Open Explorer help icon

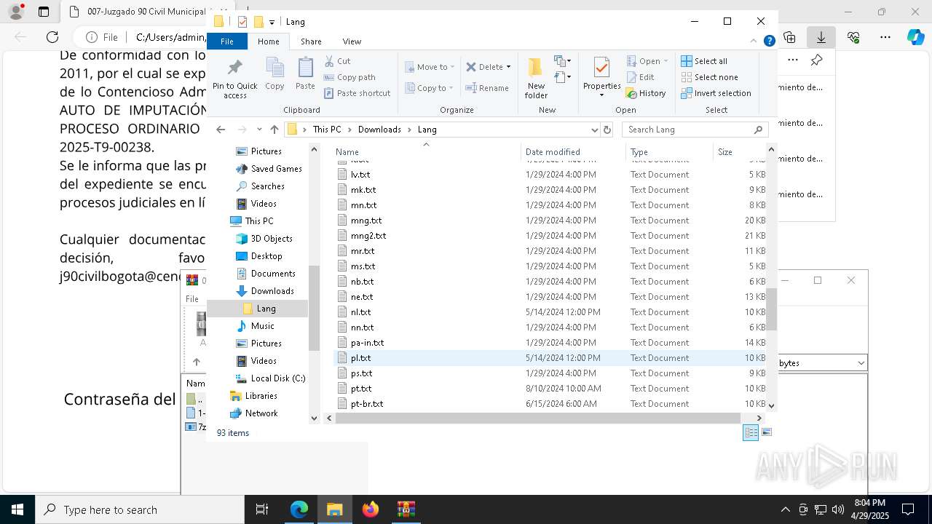769,41
